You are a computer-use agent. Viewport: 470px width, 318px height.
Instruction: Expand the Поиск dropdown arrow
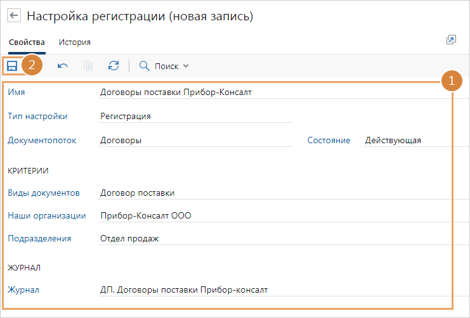[x=186, y=66]
